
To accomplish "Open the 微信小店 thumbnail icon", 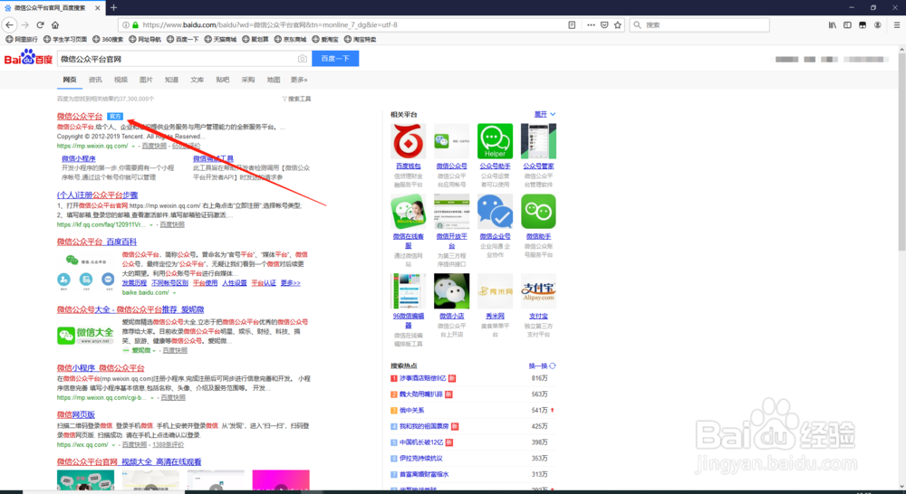I will tap(451, 290).
